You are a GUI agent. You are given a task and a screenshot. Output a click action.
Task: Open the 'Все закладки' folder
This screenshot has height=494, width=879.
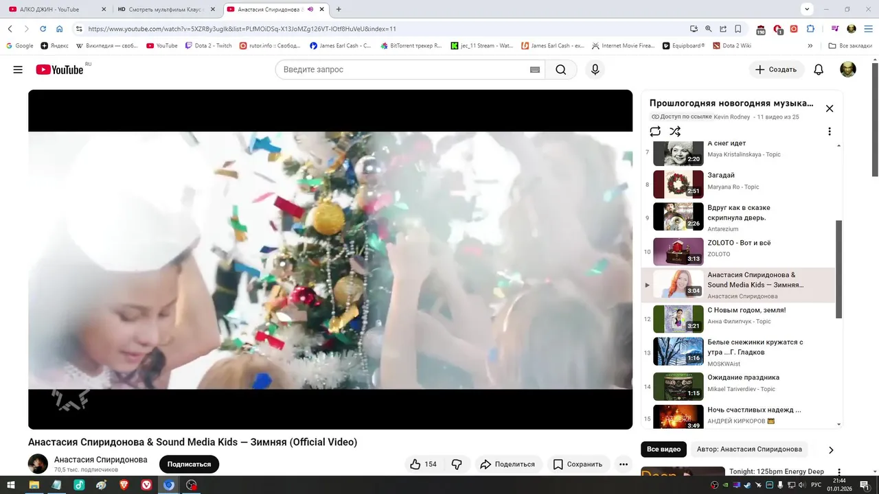tap(850, 46)
